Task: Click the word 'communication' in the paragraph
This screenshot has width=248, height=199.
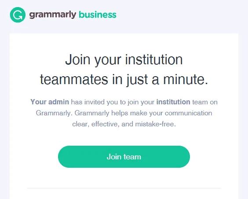Action: pos(188,113)
